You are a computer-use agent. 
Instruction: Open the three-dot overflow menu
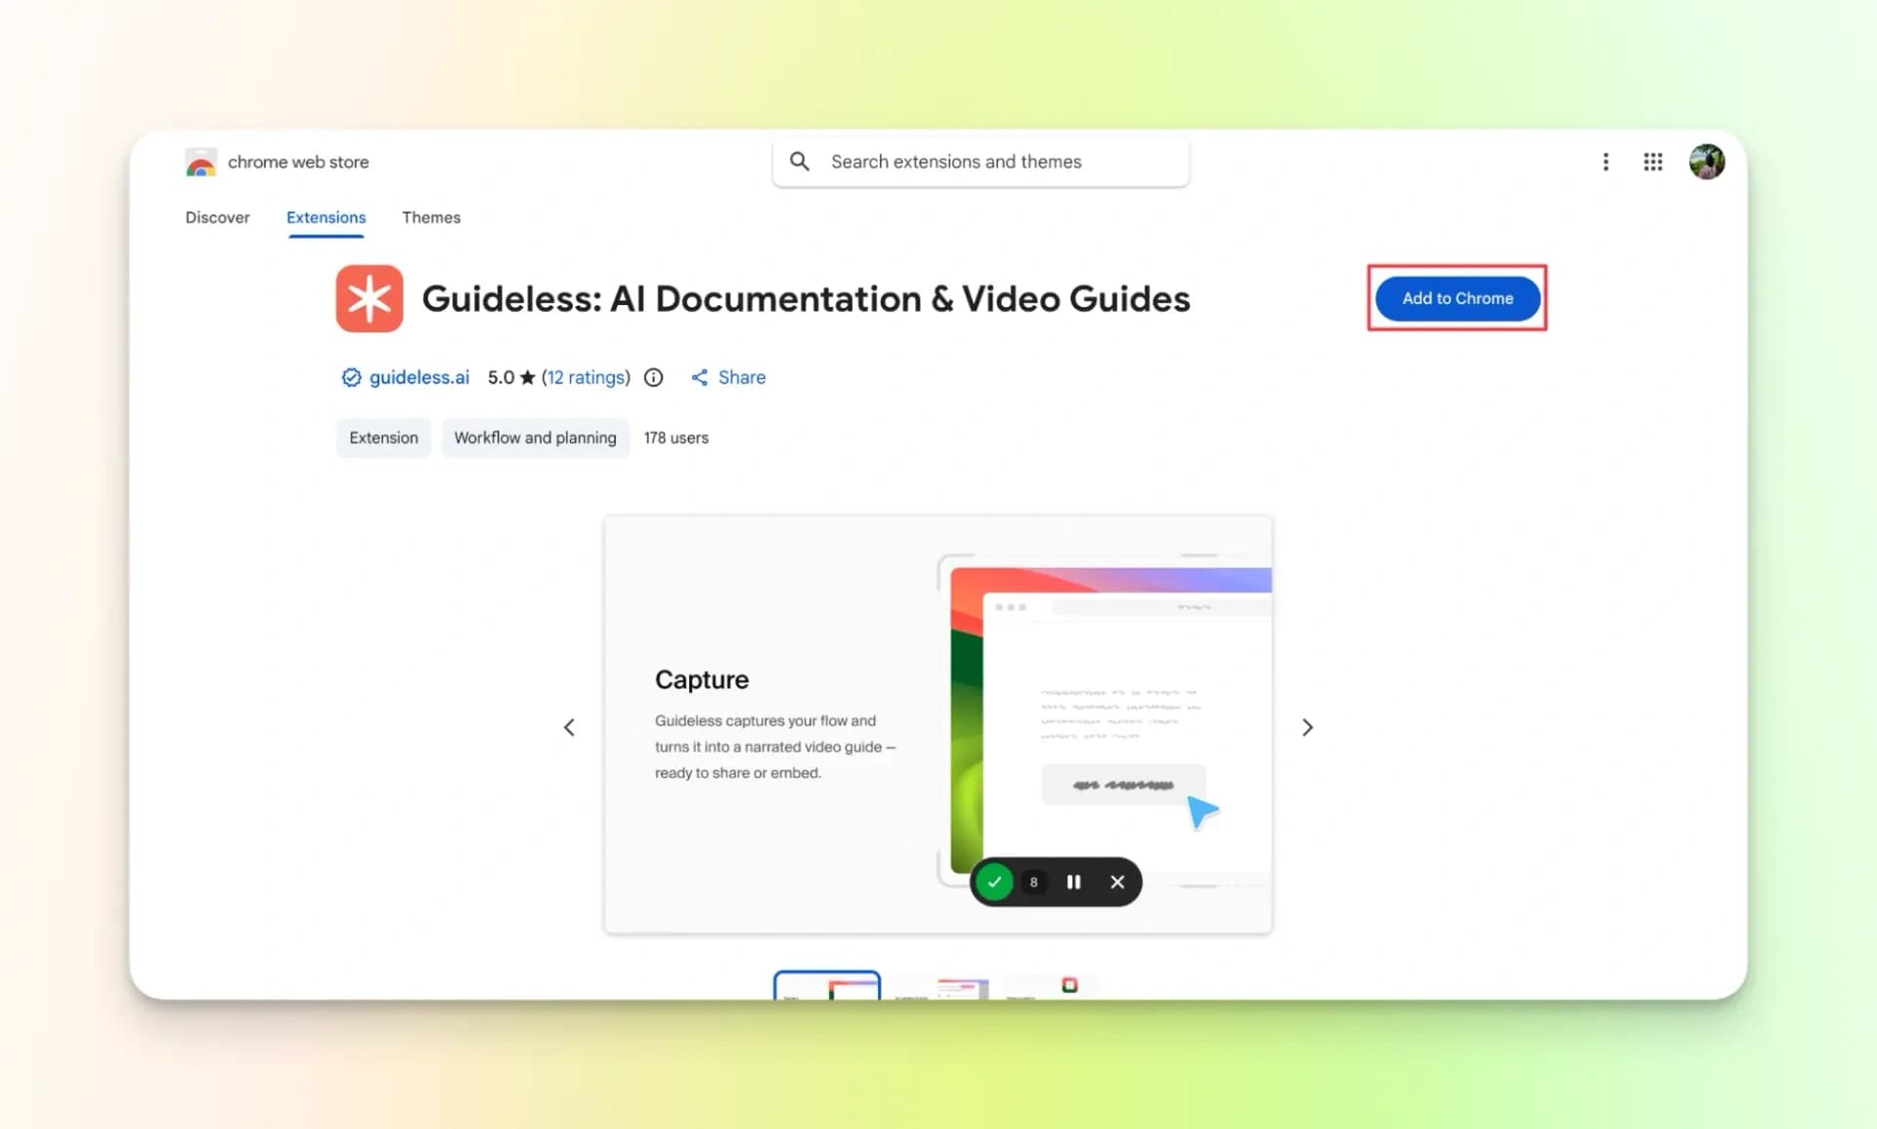coord(1606,161)
